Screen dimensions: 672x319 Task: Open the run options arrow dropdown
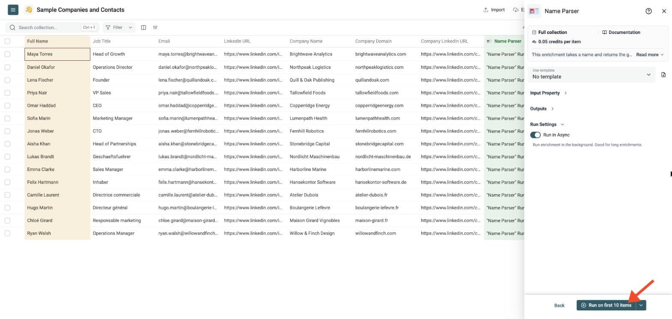[641, 305]
